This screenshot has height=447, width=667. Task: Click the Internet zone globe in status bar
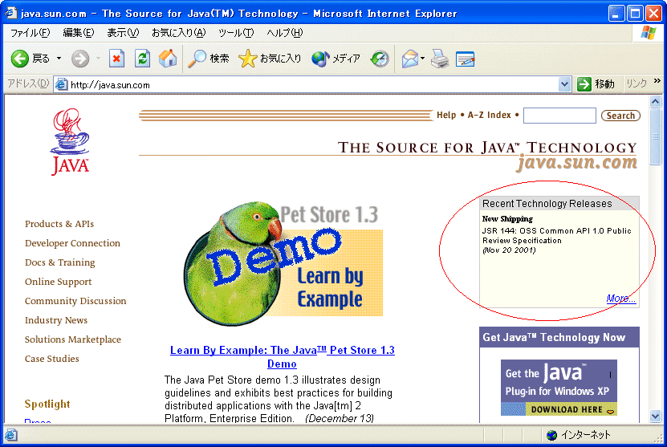[x=551, y=435]
